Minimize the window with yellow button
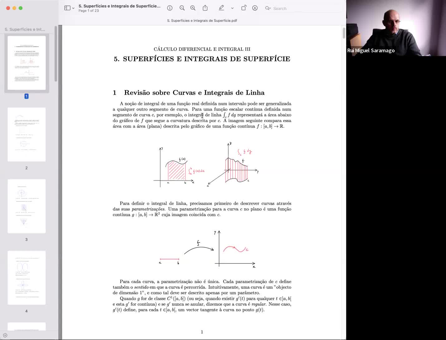The width and height of the screenshot is (446, 340). click(x=14, y=8)
